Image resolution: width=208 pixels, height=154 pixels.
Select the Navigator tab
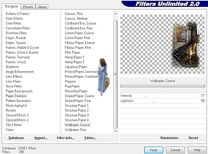click(x=11, y=6)
